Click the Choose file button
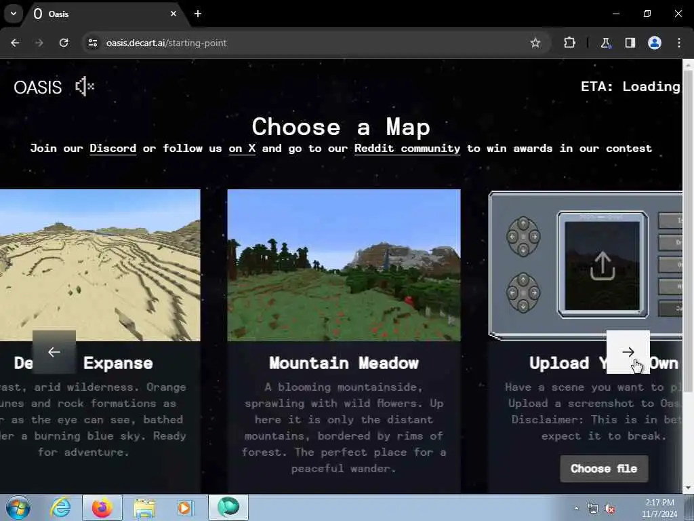The width and height of the screenshot is (694, 521). pyautogui.click(x=604, y=469)
